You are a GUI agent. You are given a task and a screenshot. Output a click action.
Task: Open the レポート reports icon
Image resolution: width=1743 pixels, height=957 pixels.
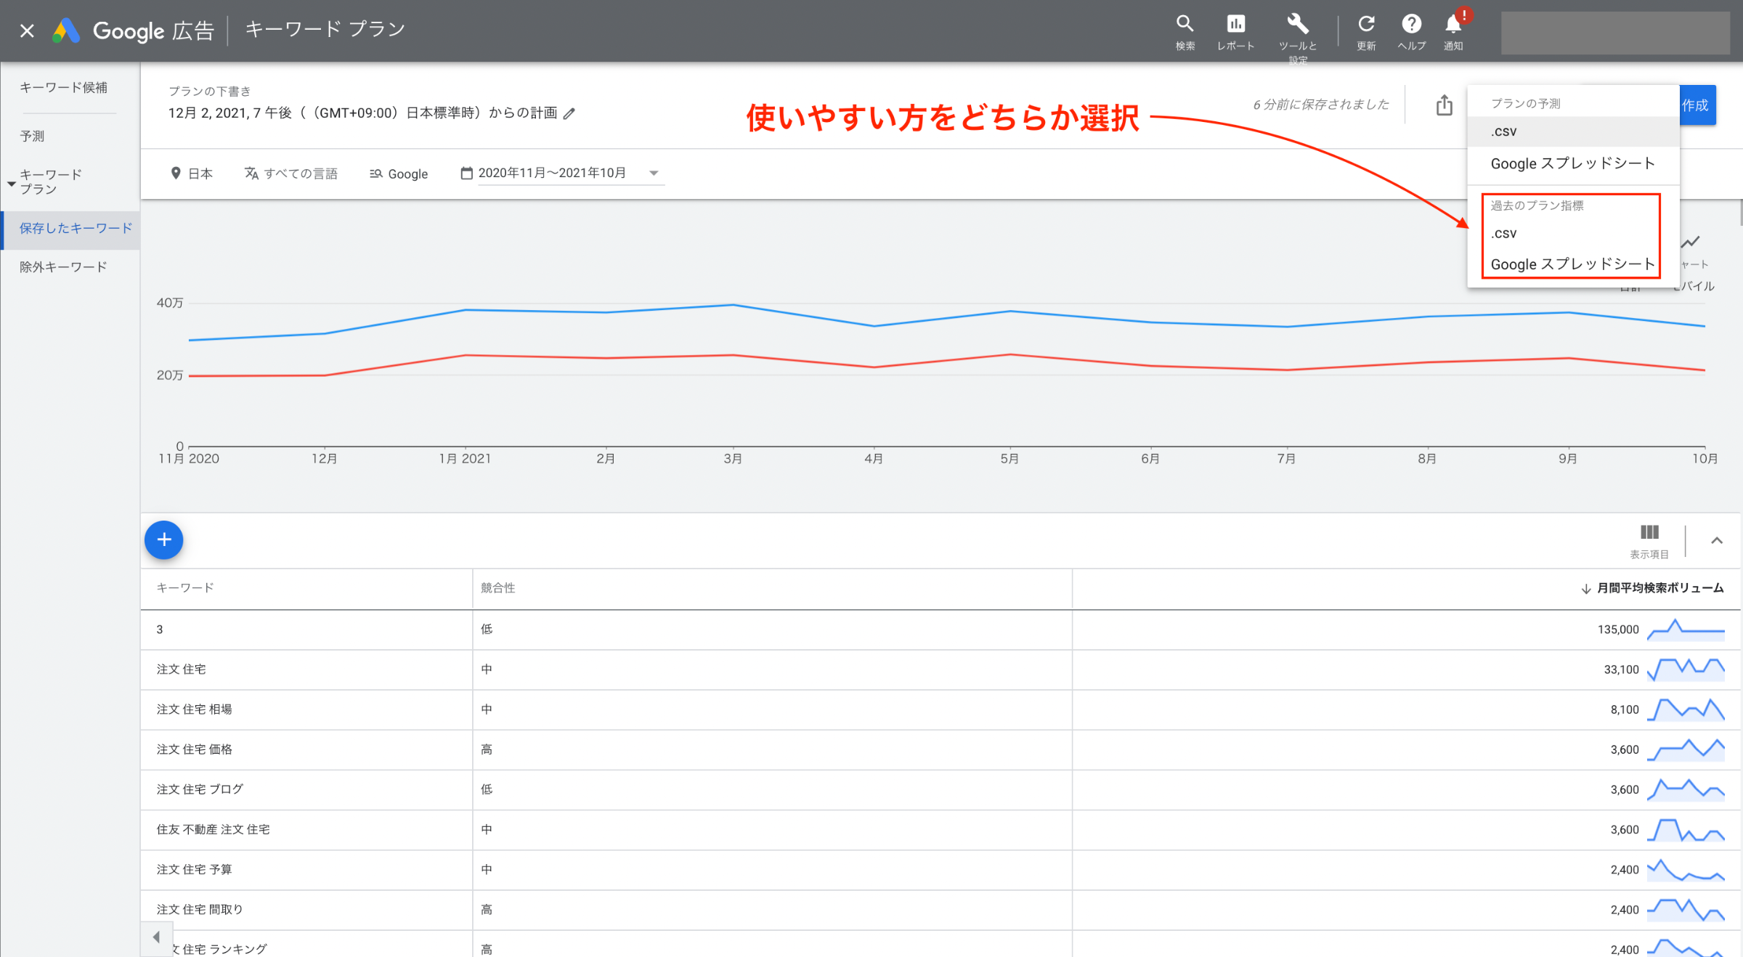(1235, 33)
